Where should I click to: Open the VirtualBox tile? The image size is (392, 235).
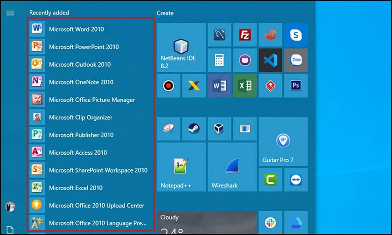219,128
